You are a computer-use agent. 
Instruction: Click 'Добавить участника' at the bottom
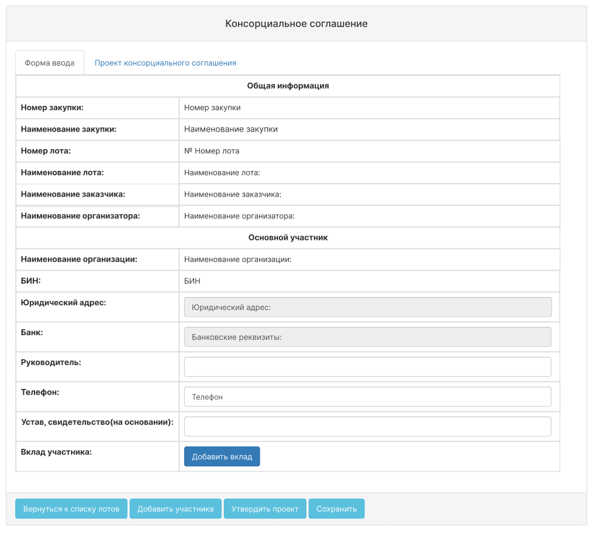click(175, 508)
